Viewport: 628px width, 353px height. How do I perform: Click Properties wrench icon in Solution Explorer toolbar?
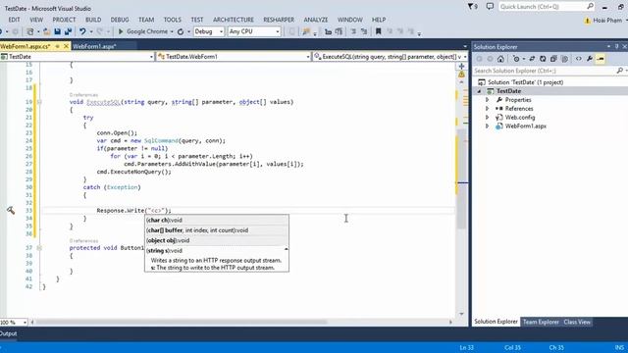(590, 59)
